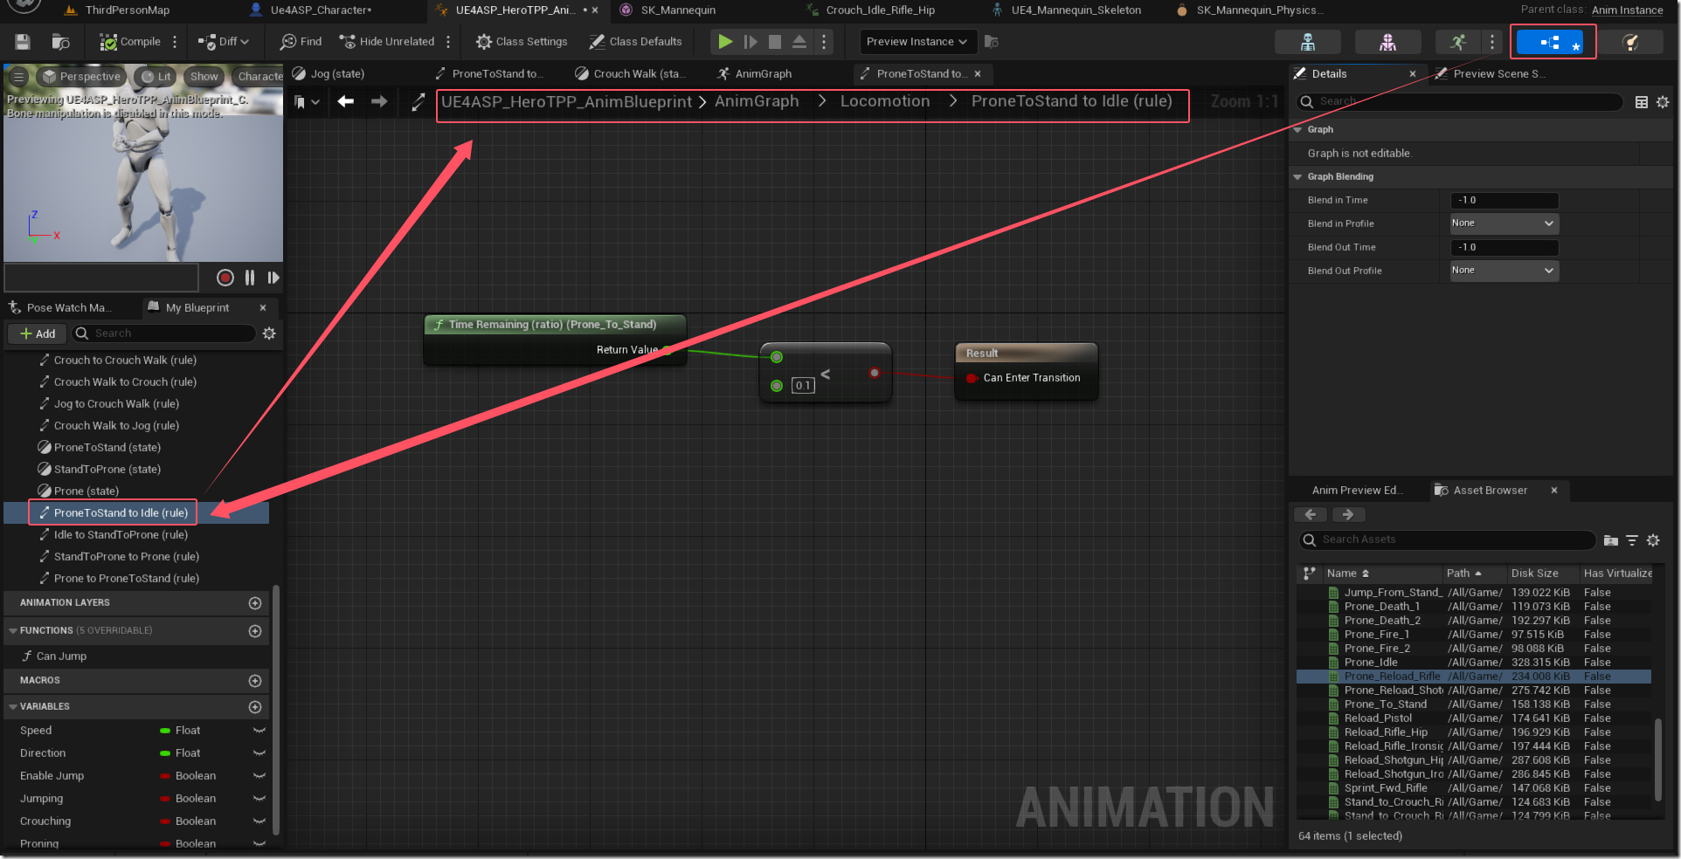Viewport: 1681px width, 859px height.
Task: Toggle visibility eye for Crouching variable
Action: [x=259, y=821]
